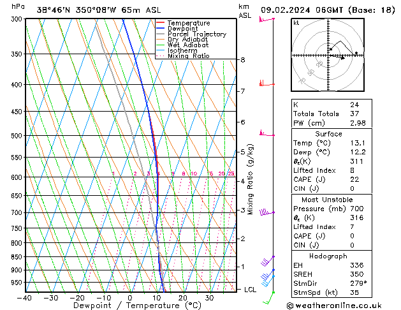401x310 pixels.
Task: Click the Most Unstable section heading
Action: (x=327, y=200)
